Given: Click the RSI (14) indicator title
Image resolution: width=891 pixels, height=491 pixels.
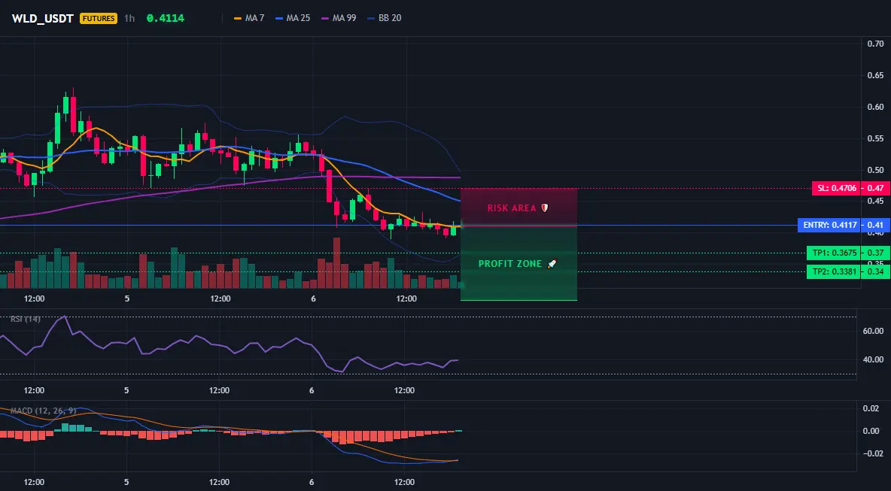Looking at the screenshot, I should tap(25, 319).
